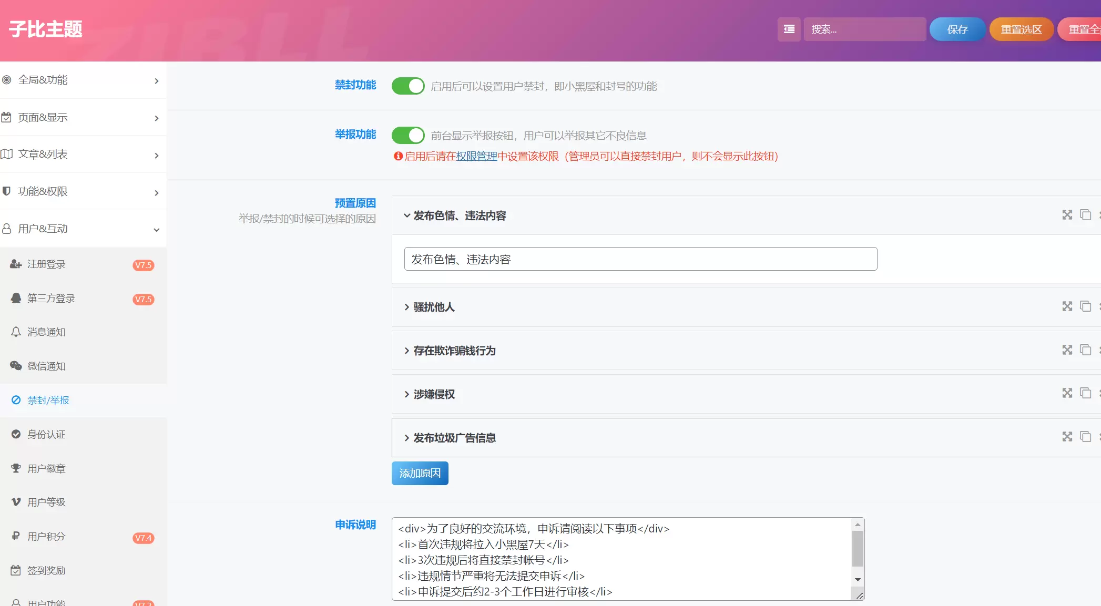Click the 重置选区 button
Image resolution: width=1101 pixels, height=606 pixels.
click(1021, 29)
